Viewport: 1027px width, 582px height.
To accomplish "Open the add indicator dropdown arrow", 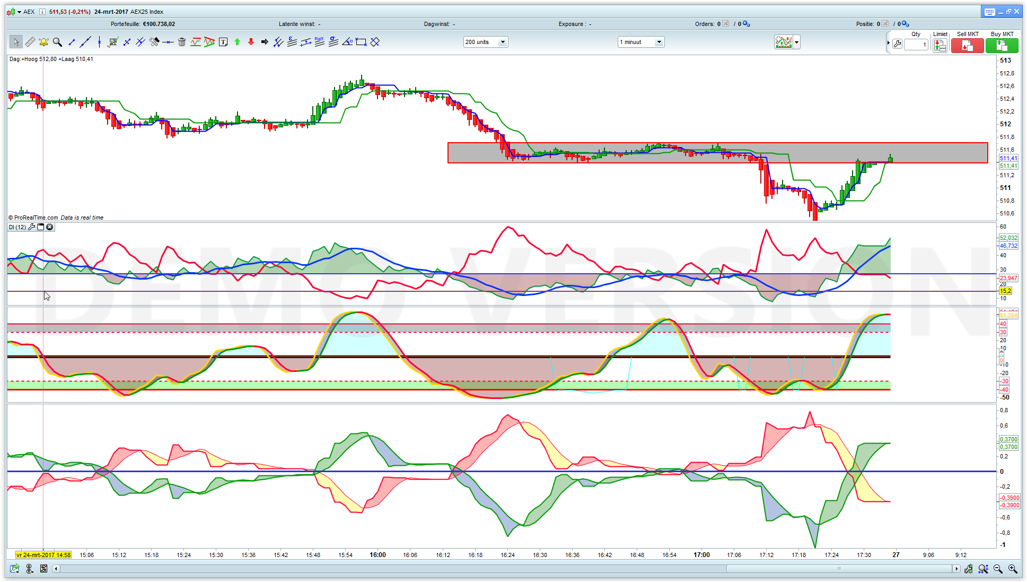I will tap(796, 42).
